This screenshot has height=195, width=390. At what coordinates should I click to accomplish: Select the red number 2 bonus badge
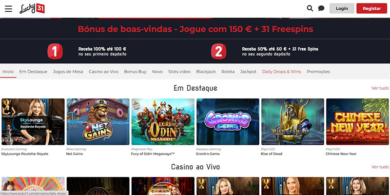[218, 51]
